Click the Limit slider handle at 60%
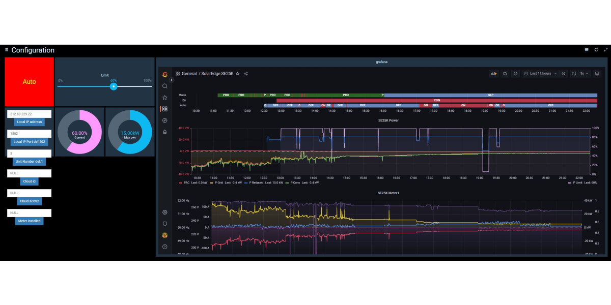Image resolution: width=611 pixels, height=305 pixels. tap(114, 86)
